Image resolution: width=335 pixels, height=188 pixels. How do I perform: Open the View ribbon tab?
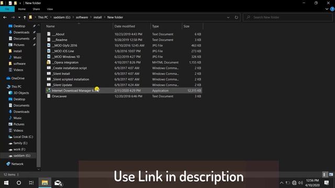50,9
